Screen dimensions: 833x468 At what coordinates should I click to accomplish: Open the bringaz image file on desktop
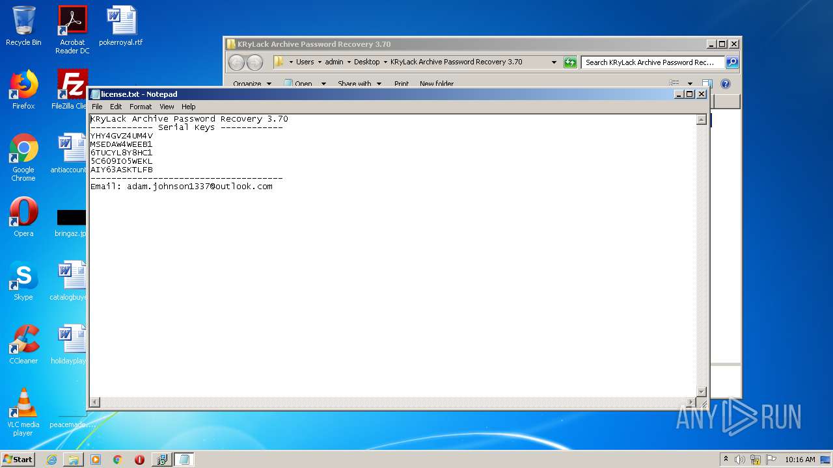tap(71, 222)
